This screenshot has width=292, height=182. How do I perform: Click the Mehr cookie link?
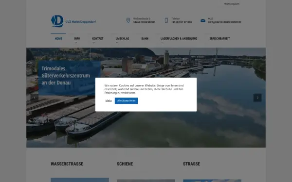pyautogui.click(x=109, y=100)
